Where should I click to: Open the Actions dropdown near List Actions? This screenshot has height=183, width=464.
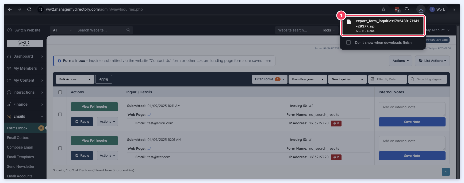pyautogui.click(x=401, y=61)
